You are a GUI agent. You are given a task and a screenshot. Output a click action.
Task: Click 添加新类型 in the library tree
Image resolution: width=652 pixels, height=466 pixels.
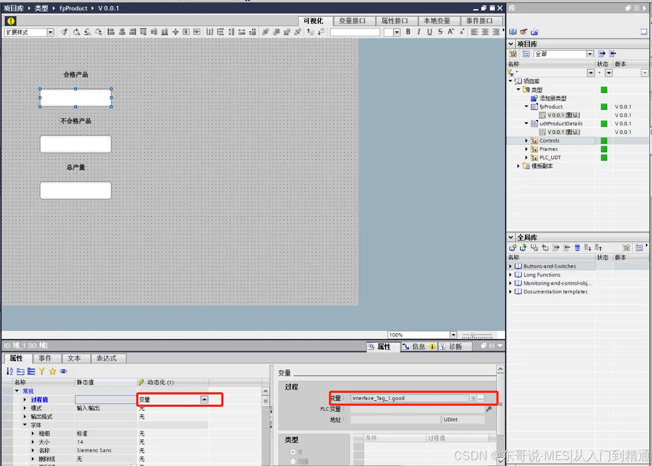[x=553, y=98]
